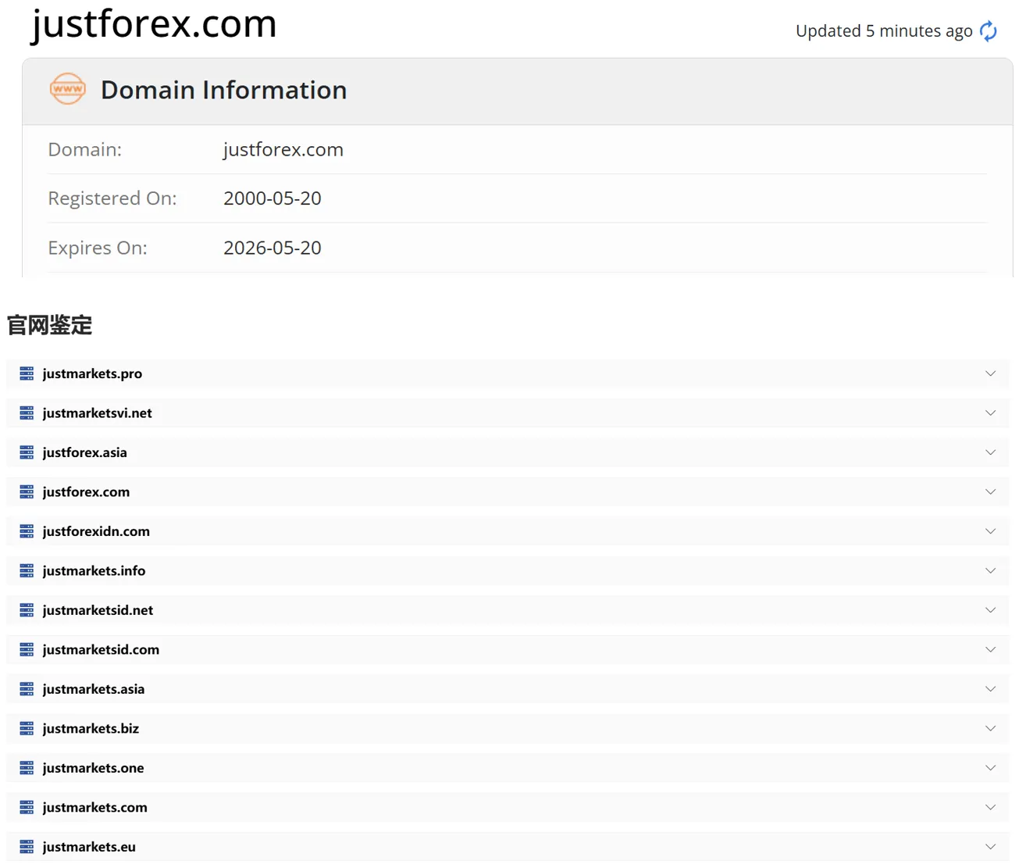Viewport: 1019px width, 868px height.
Task: Select the justmarketsvi.net domain name
Action: [98, 413]
